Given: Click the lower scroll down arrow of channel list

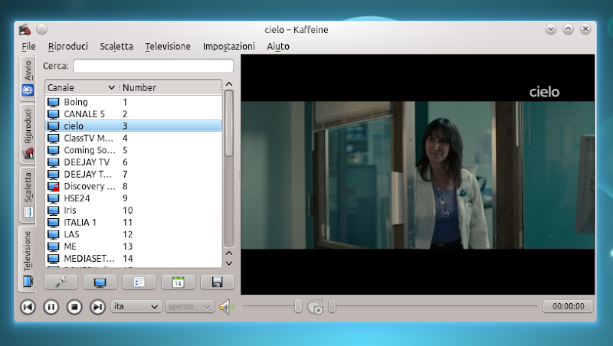Looking at the screenshot, I should click(229, 263).
